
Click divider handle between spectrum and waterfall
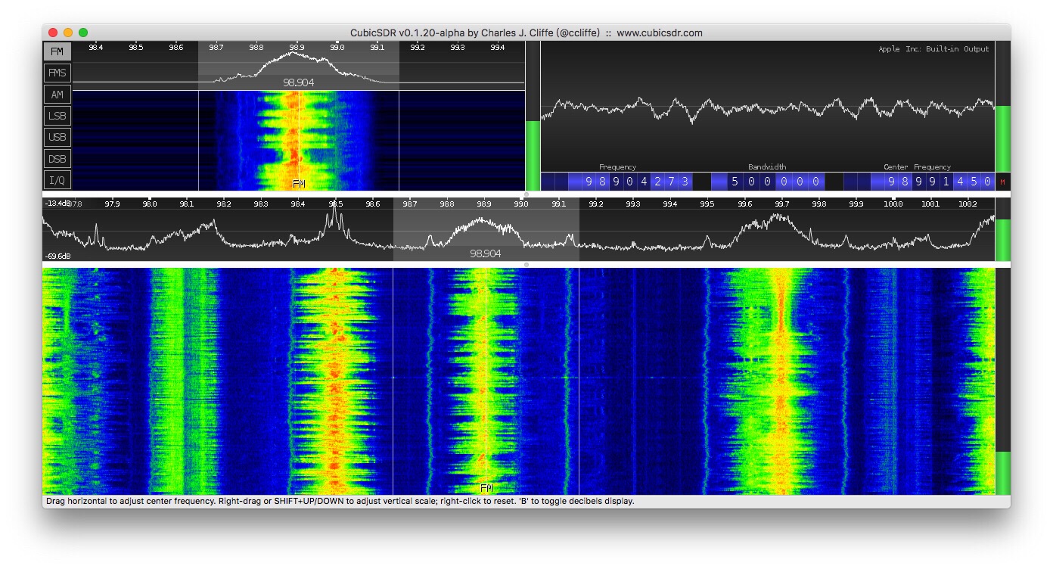[526, 265]
